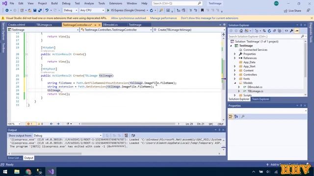This screenshot has height=176, width=314.
Task: Click Don't show this message link
Action: click(209, 18)
